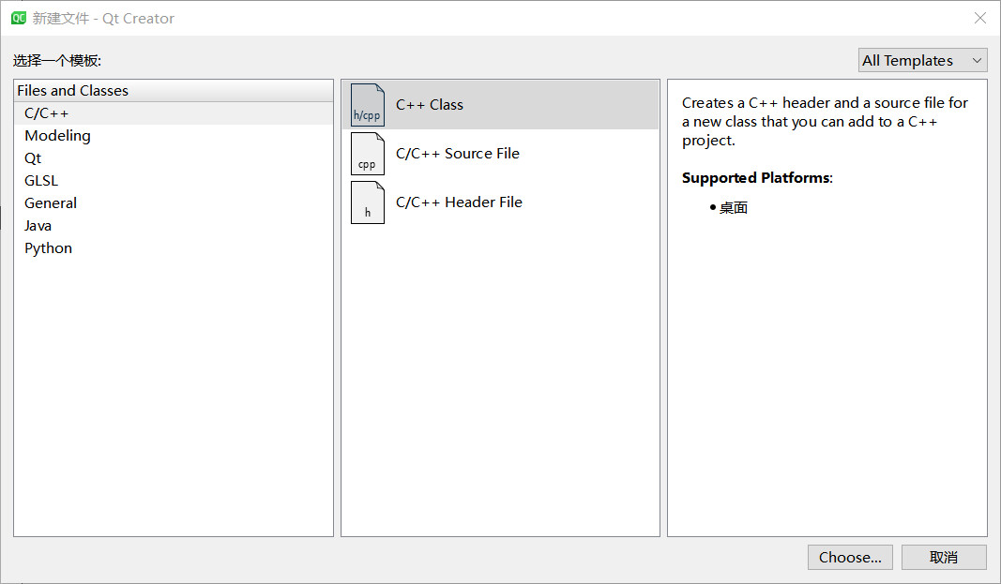Select the GLSL category

(x=41, y=181)
